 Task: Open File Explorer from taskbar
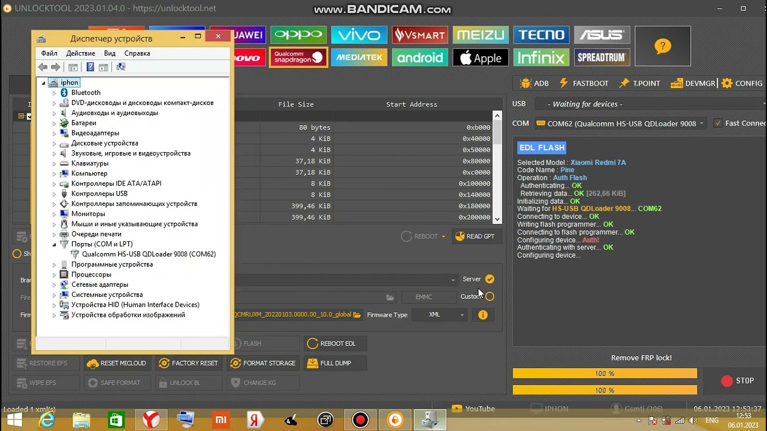coord(81,420)
